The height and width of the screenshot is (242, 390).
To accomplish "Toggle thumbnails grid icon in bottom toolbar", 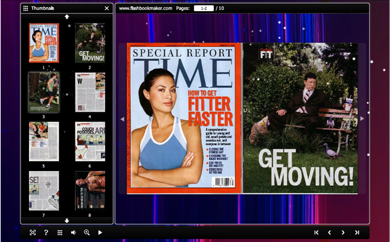I will tap(59, 232).
